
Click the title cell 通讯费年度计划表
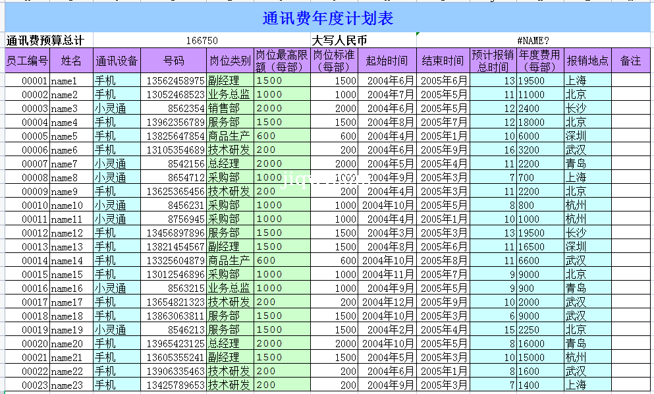click(327, 18)
